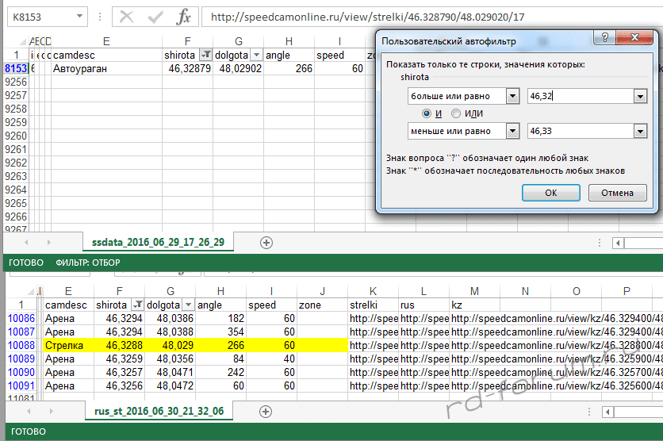Screen dimensions: 663x441
Task: Click filter icon on top sheet shirota column
Action: (205, 55)
